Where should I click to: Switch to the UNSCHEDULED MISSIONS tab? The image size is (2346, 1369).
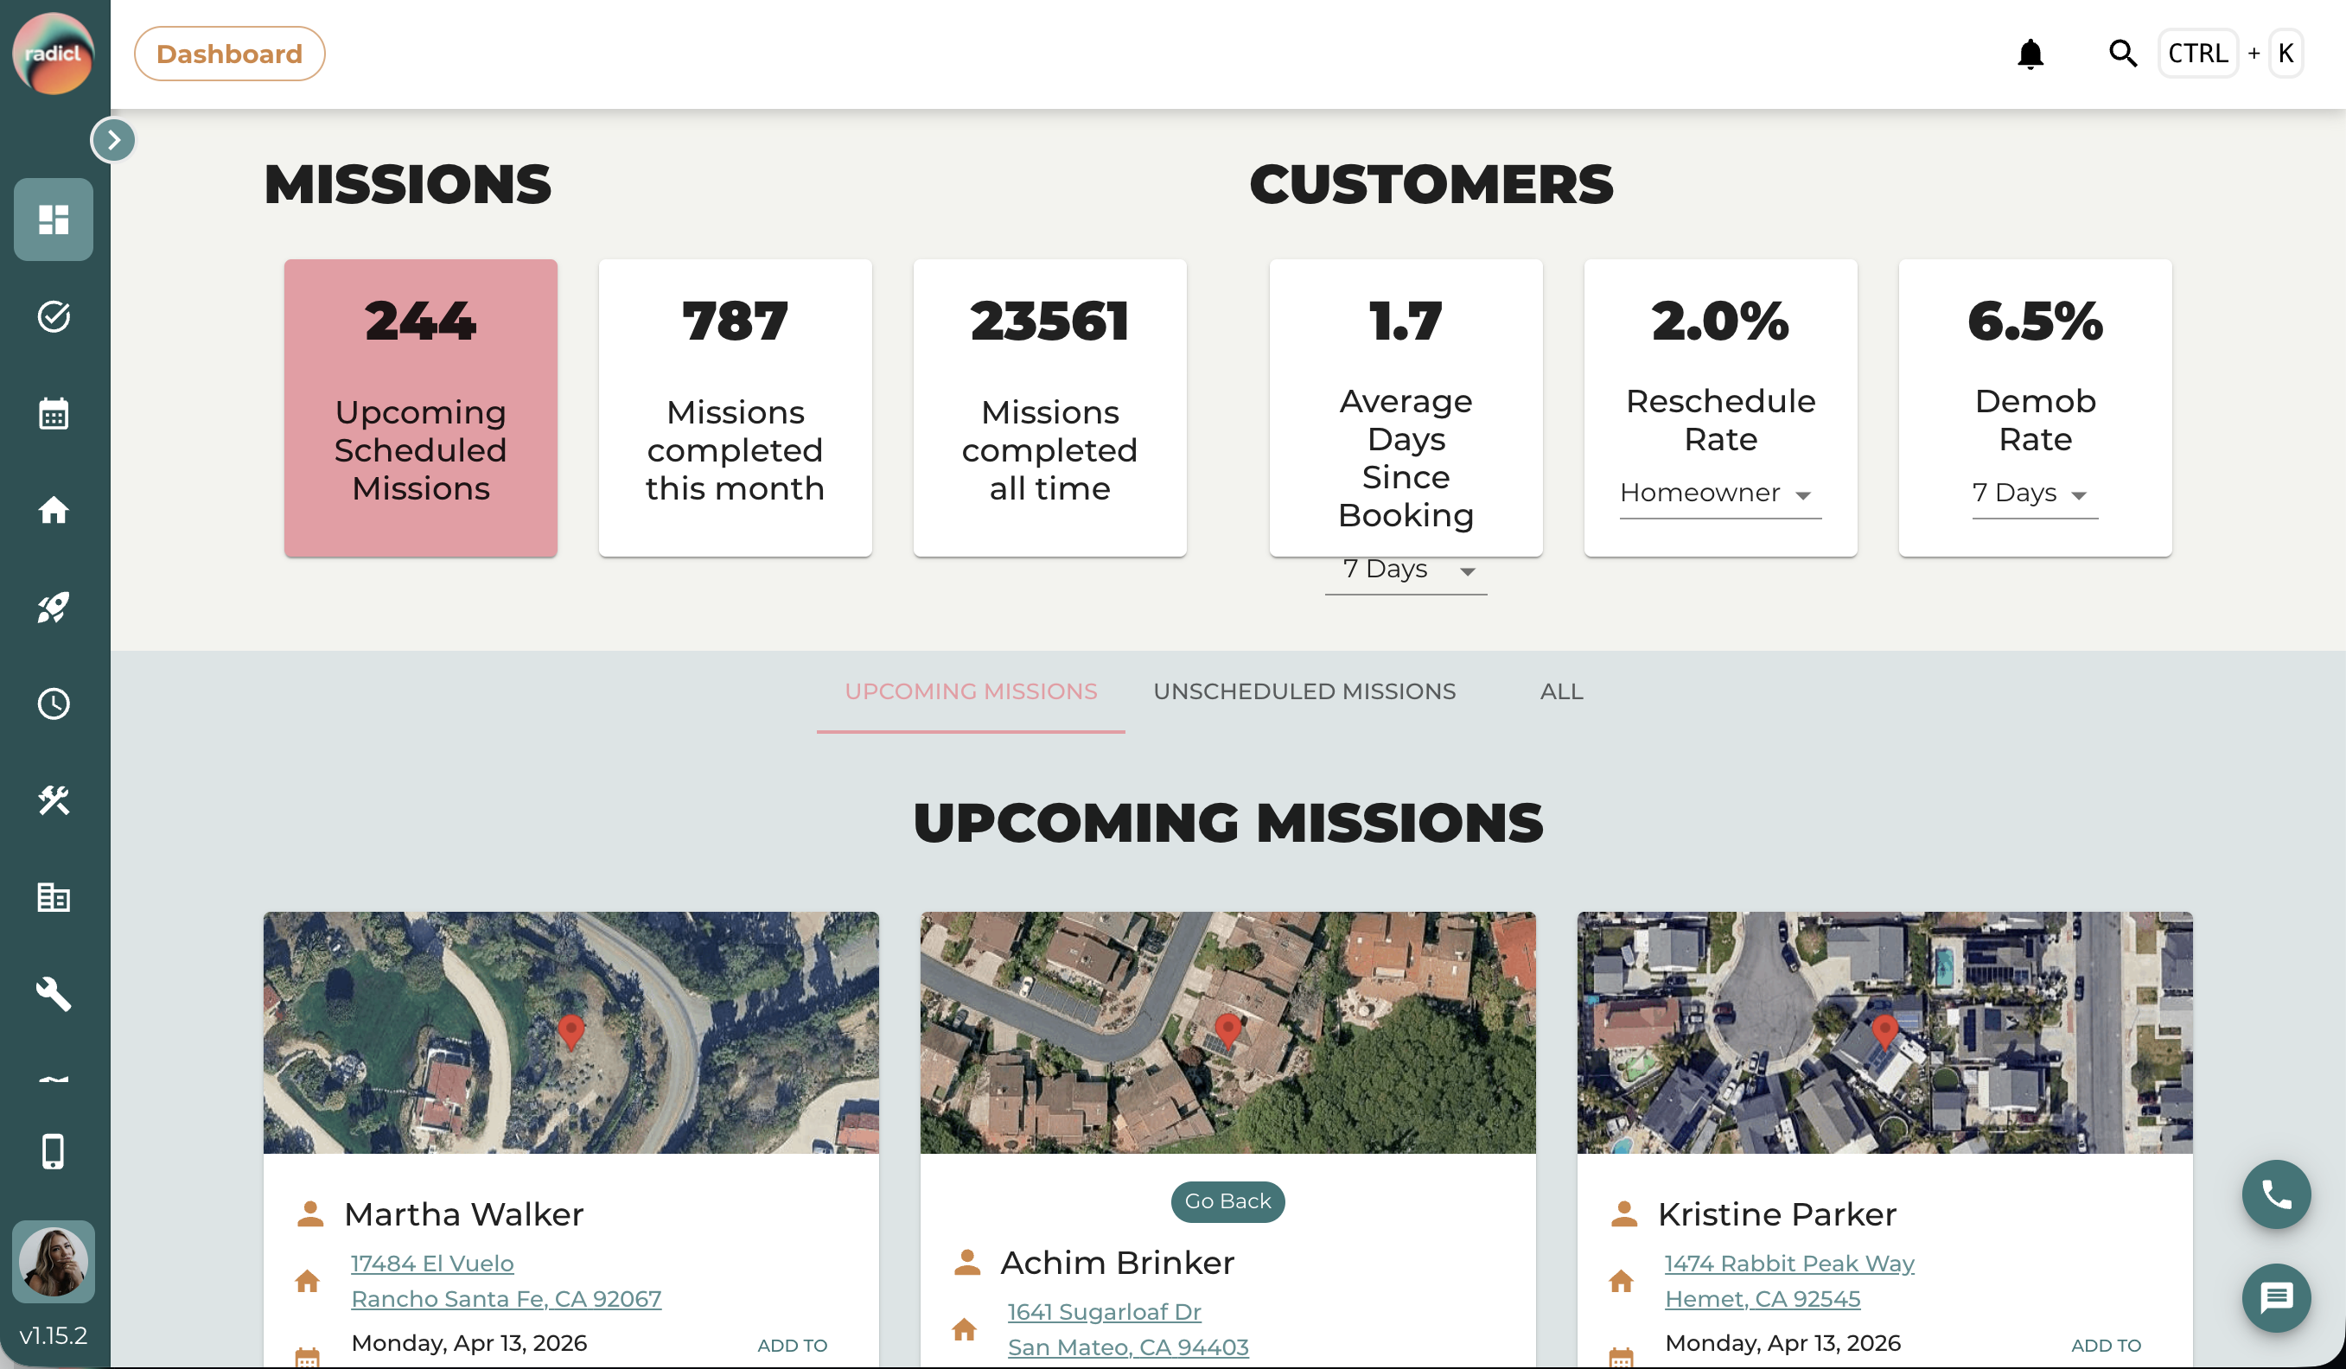pos(1305,691)
